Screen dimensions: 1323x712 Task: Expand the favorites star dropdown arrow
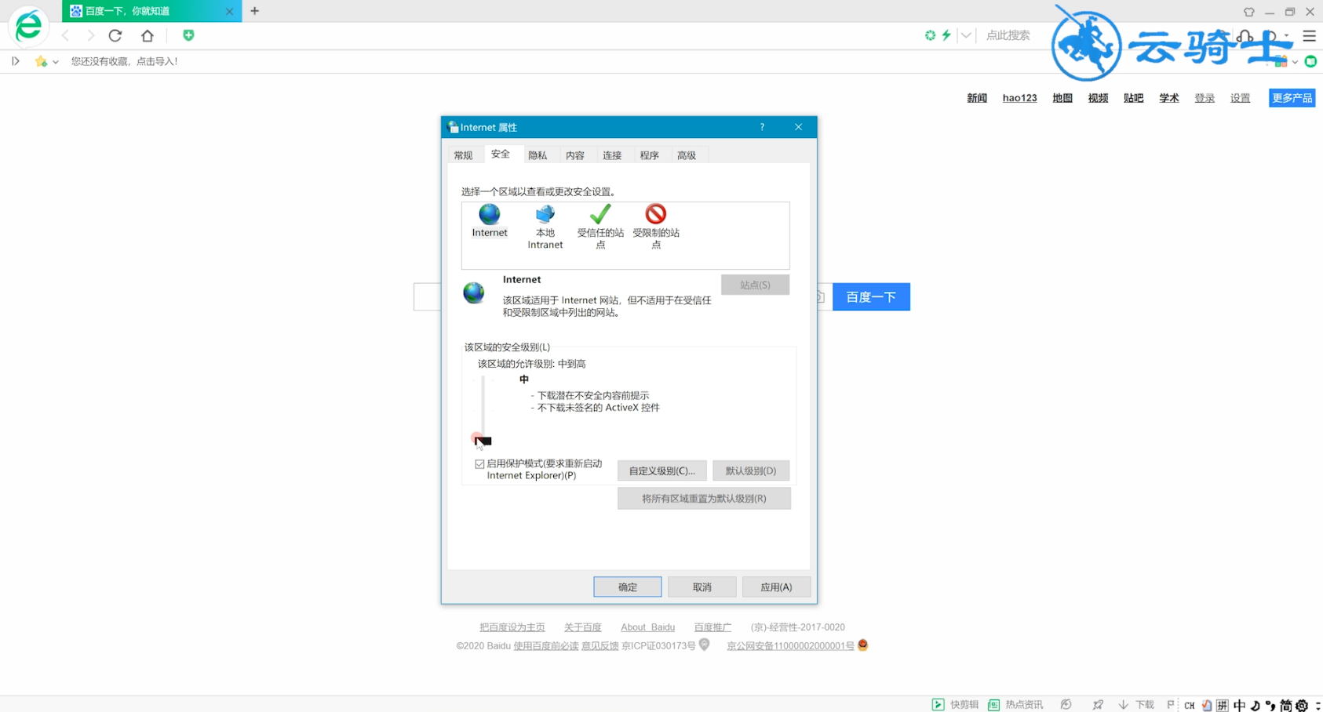click(x=55, y=62)
